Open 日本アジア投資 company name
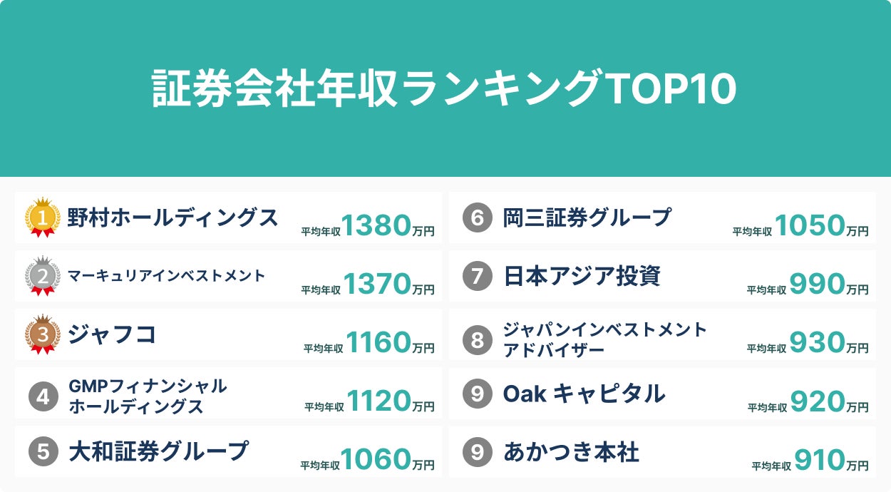The image size is (891, 492). click(582, 276)
